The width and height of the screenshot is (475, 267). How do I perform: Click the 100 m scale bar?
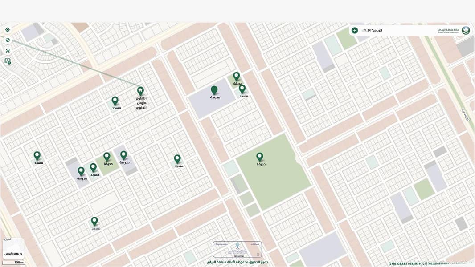tap(14, 263)
